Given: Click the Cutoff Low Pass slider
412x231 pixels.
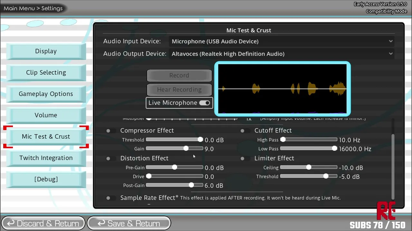Looking at the screenshot, I should 309,149.
